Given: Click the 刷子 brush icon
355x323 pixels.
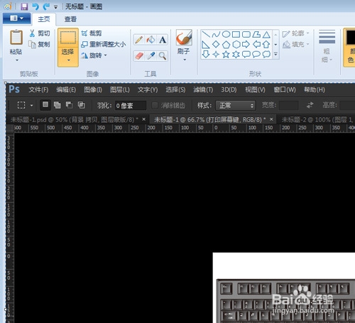Looking at the screenshot, I should [x=184, y=38].
